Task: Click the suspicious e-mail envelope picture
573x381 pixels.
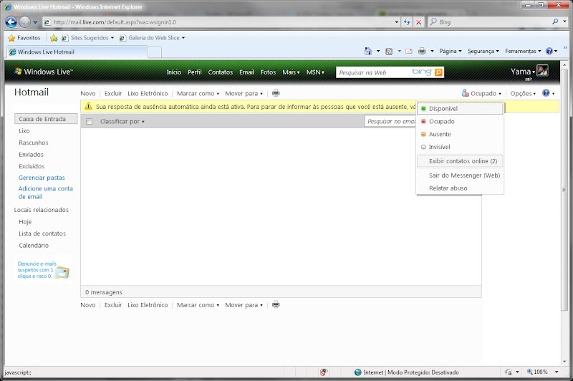Action: pyautogui.click(x=62, y=273)
